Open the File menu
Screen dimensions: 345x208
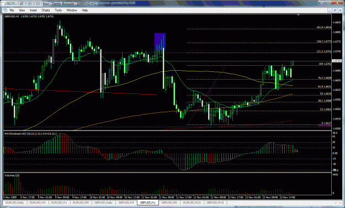12,11
